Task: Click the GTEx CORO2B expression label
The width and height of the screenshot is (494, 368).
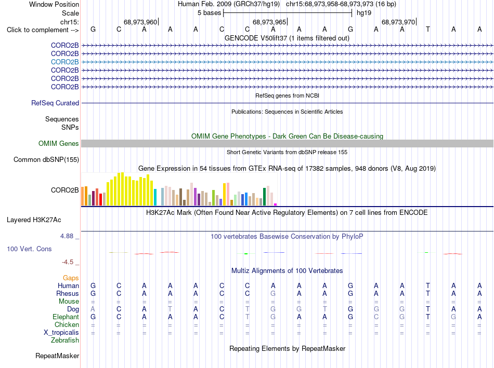Action: [64, 190]
